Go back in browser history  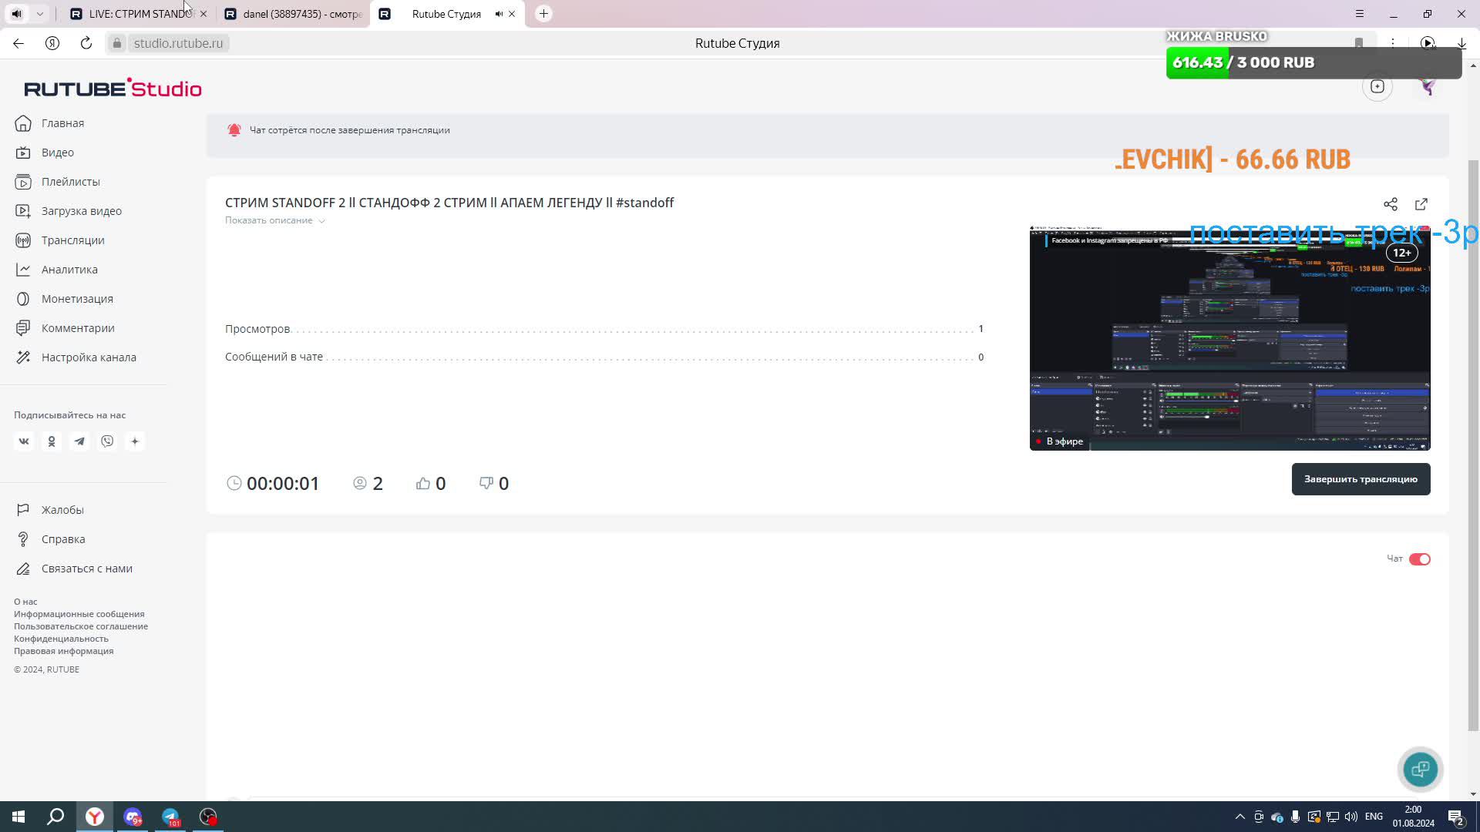coord(18,43)
